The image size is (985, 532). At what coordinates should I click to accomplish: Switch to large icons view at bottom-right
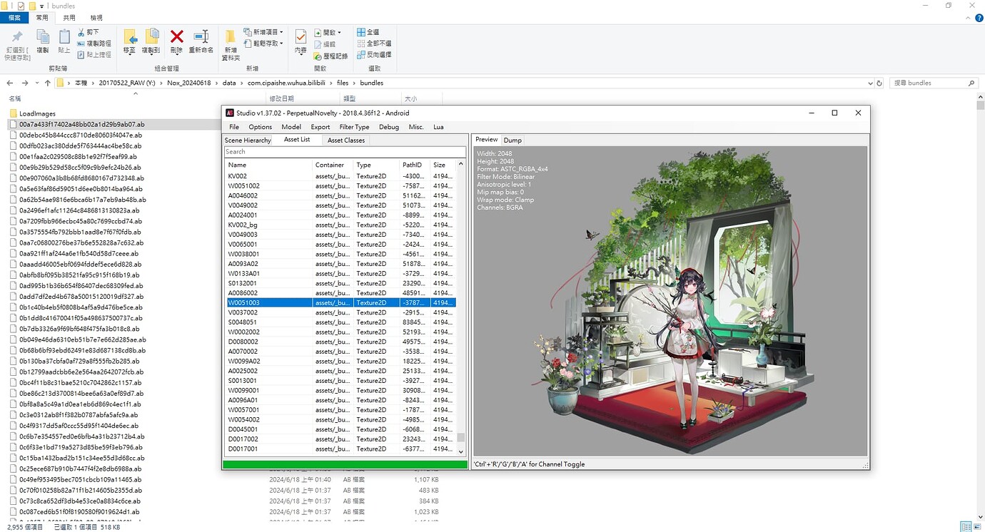pyautogui.click(x=976, y=527)
